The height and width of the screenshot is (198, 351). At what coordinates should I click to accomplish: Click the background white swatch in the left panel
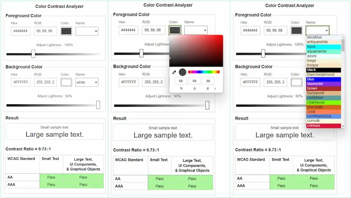pyautogui.click(x=66, y=82)
